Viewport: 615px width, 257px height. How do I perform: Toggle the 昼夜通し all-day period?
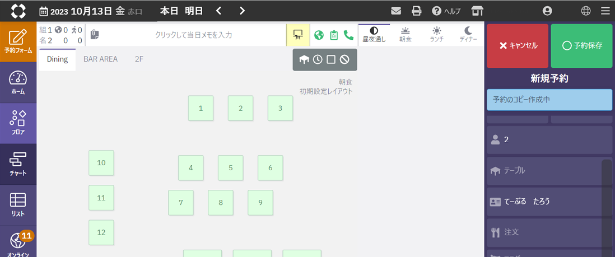374,35
